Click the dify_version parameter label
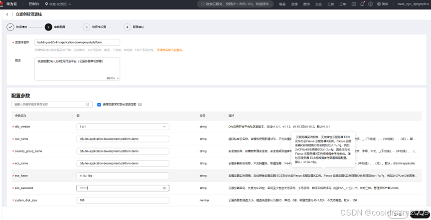Viewport: 431px width, 220px height. tap(22, 127)
